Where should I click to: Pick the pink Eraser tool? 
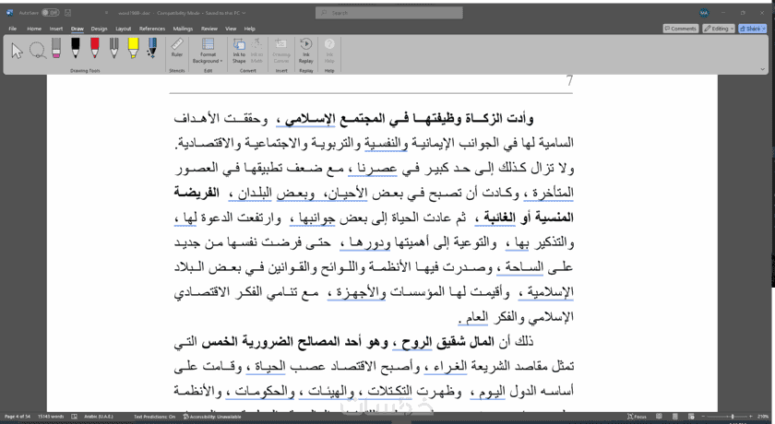56,48
